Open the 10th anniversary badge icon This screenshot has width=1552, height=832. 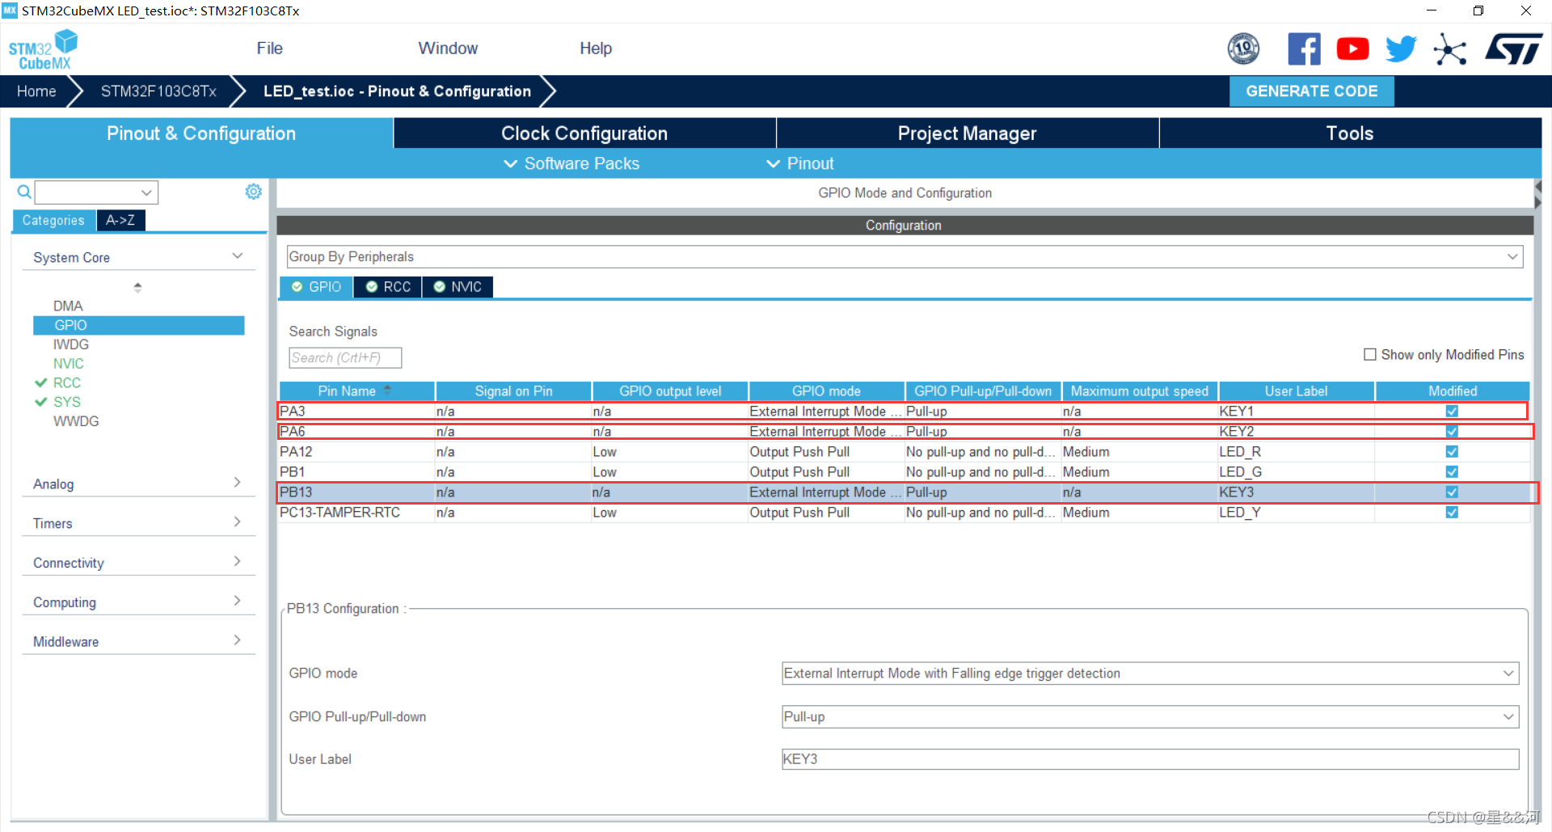coord(1243,49)
